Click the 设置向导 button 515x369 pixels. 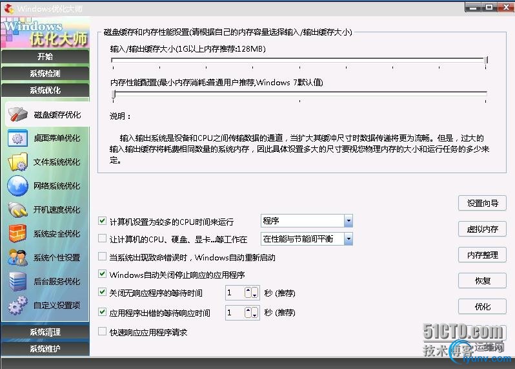point(482,204)
